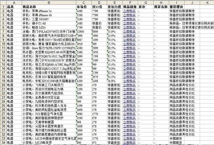This screenshot has height=145, width=214.
Task: Select market price cell 6967
Action: point(84,40)
